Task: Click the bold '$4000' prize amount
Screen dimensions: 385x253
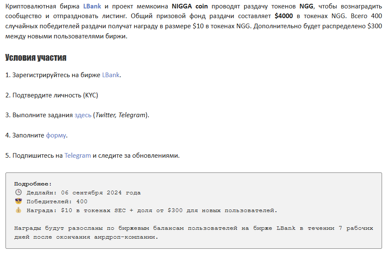Action: (x=284, y=16)
